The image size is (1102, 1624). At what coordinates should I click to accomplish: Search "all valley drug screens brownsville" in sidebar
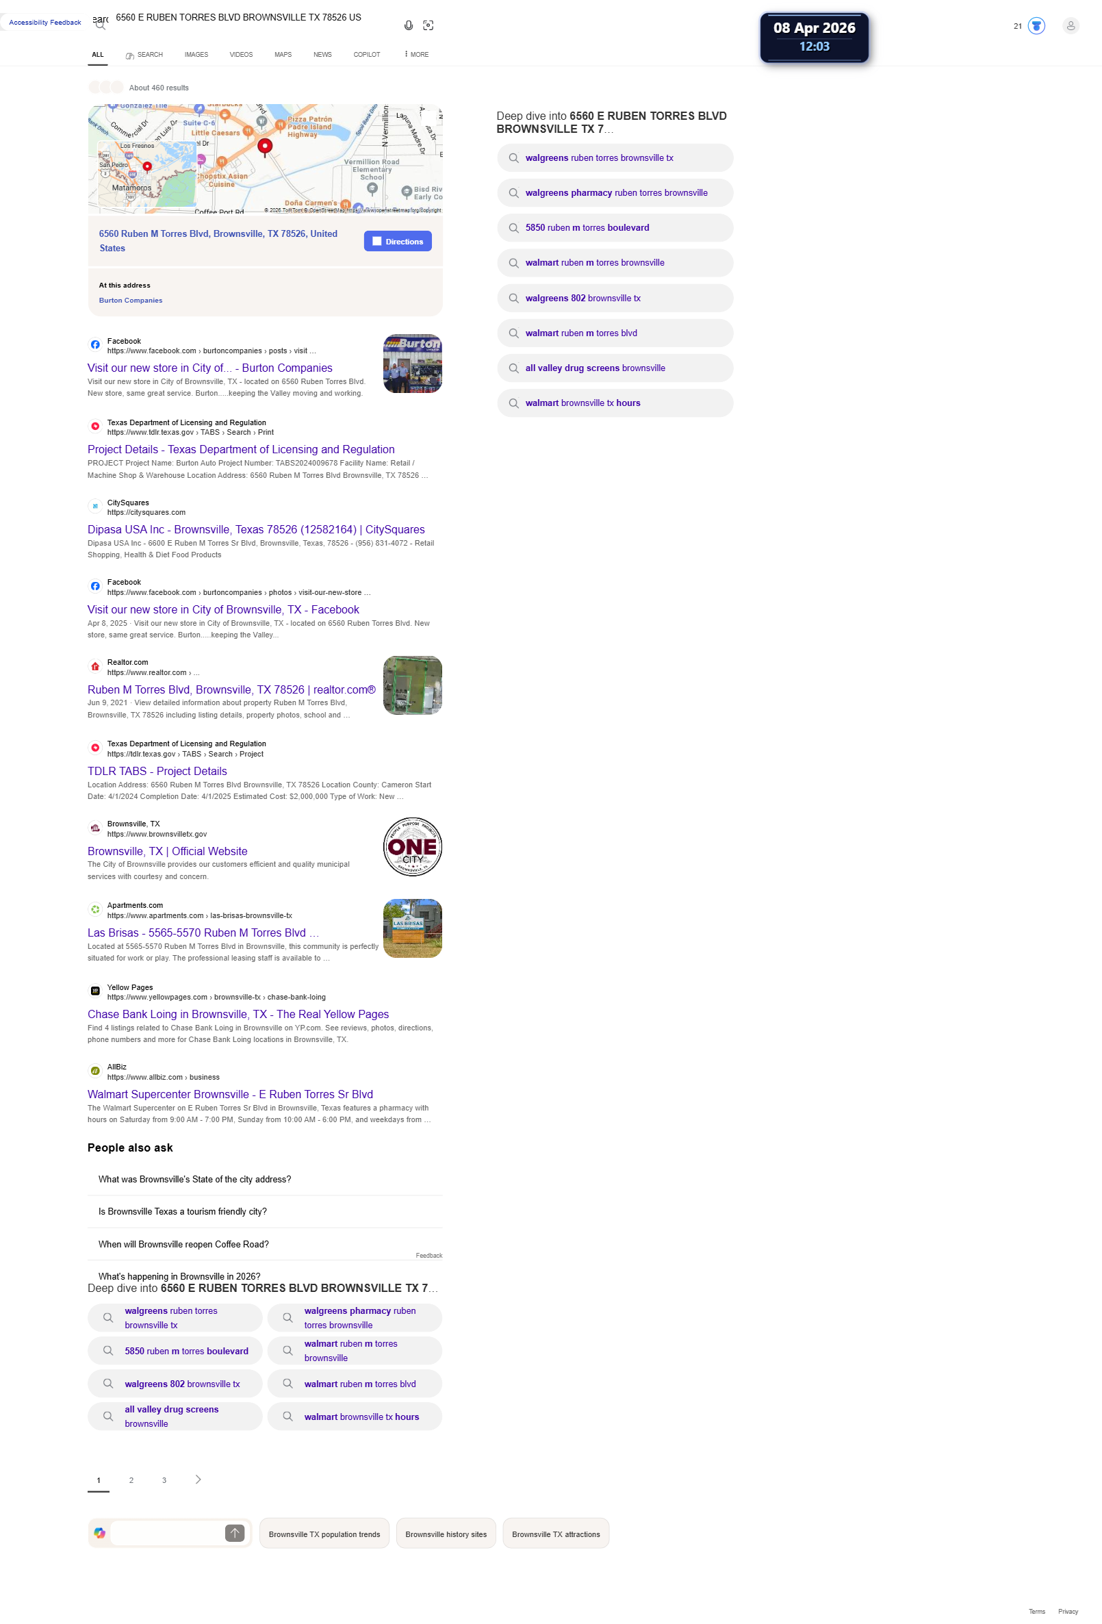coord(615,368)
